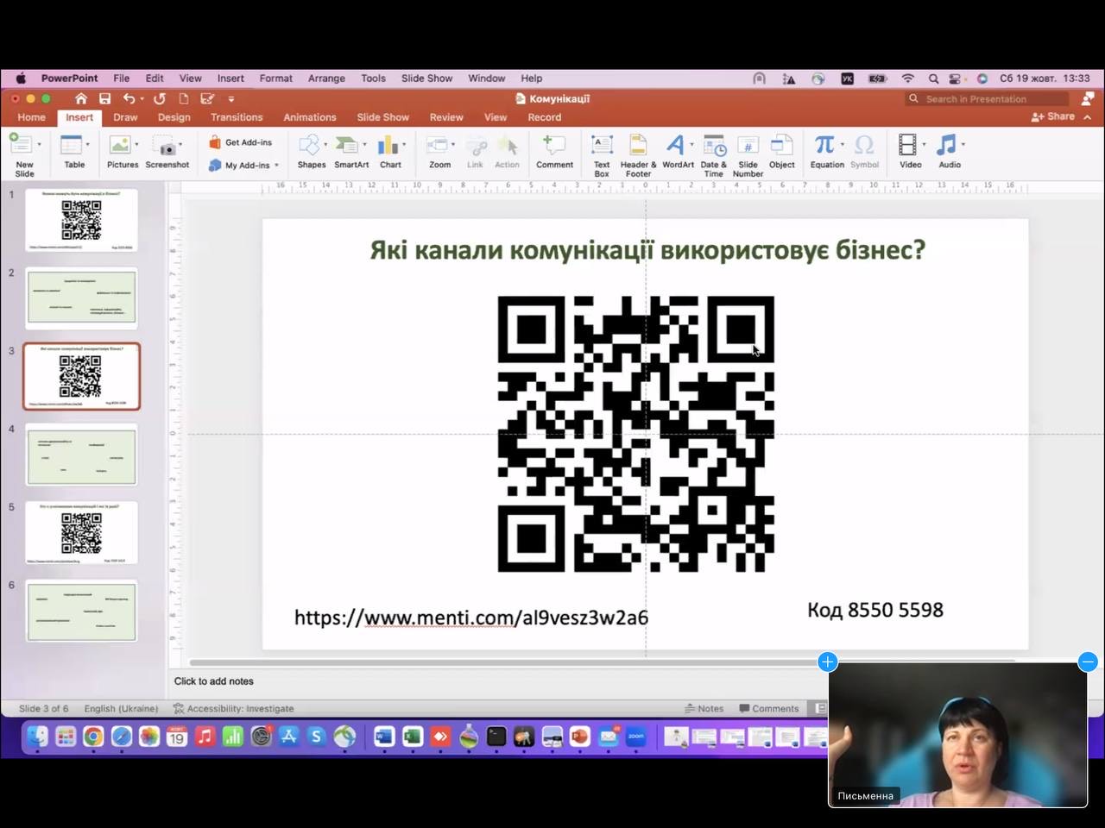Screen dimensions: 1105x828
Task: Click Get Add-ins
Action: 240,142
